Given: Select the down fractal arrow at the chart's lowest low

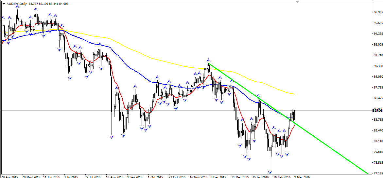Looking at the screenshot, I should click(x=270, y=173).
